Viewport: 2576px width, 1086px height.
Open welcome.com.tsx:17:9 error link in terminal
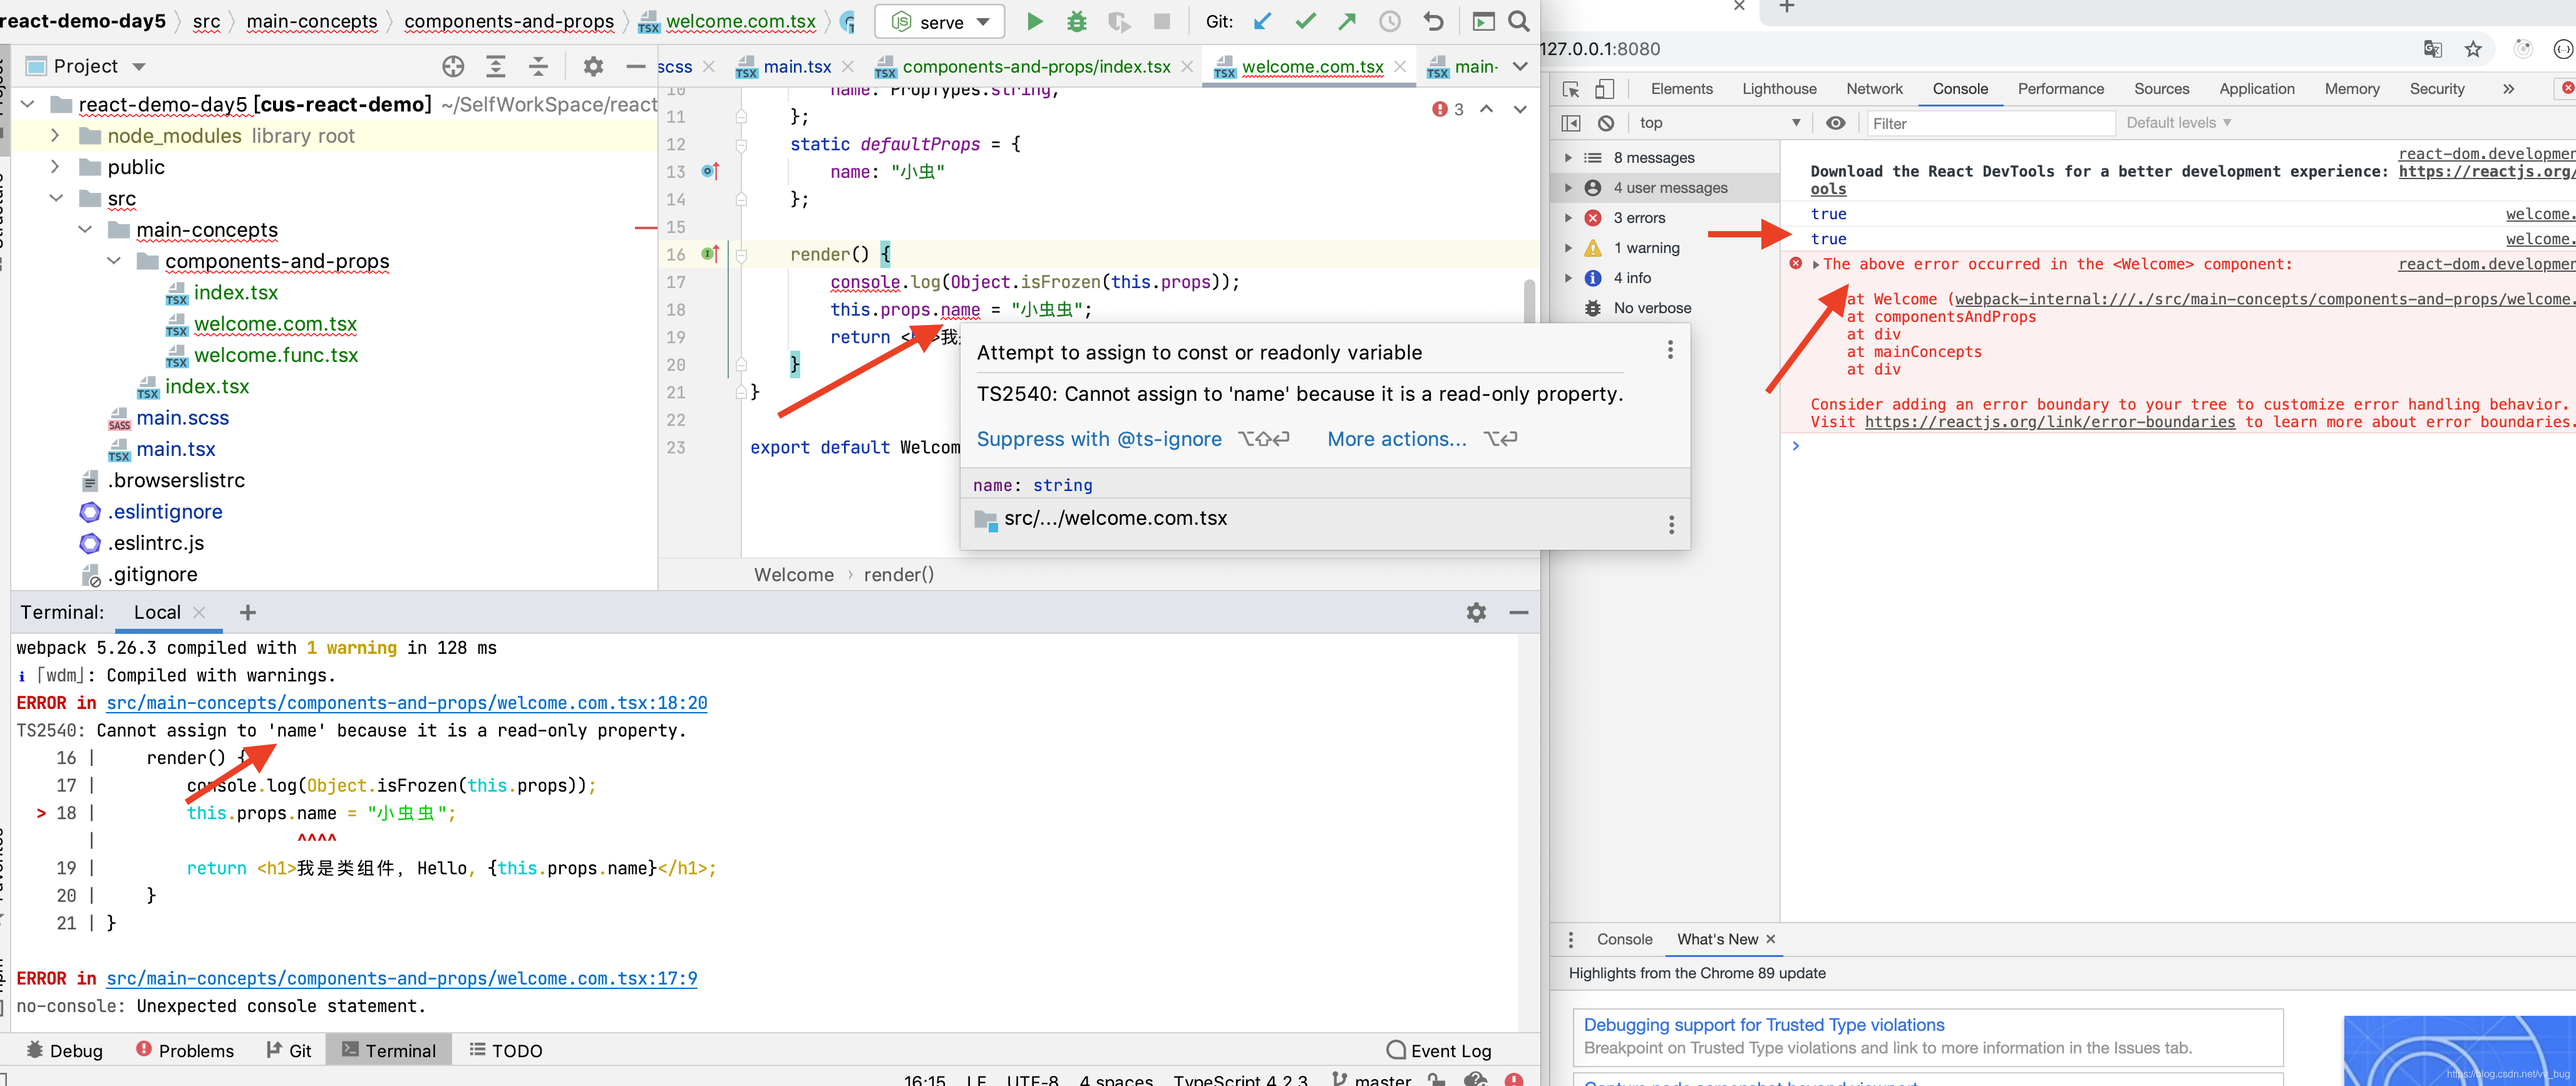(402, 978)
